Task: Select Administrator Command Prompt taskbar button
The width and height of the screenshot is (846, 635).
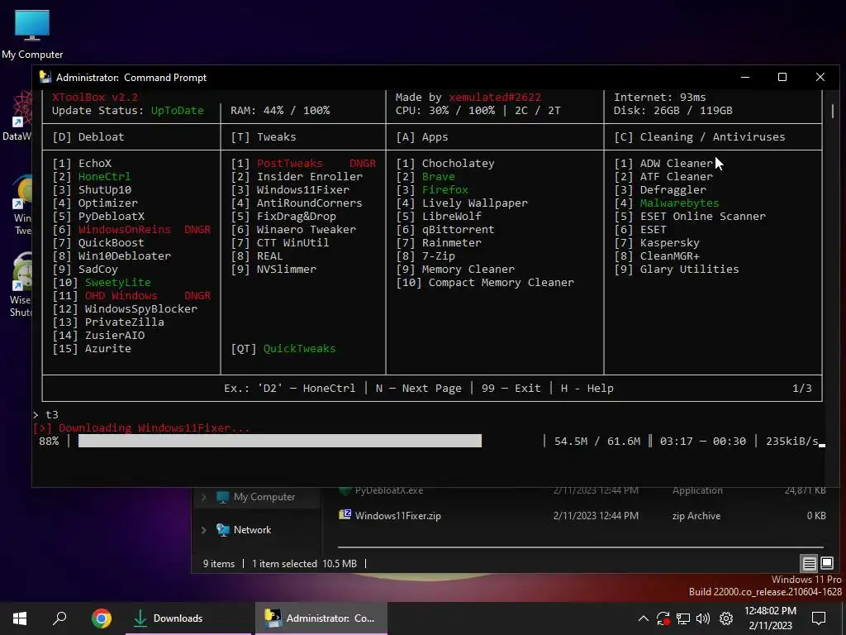Action: pyautogui.click(x=321, y=618)
